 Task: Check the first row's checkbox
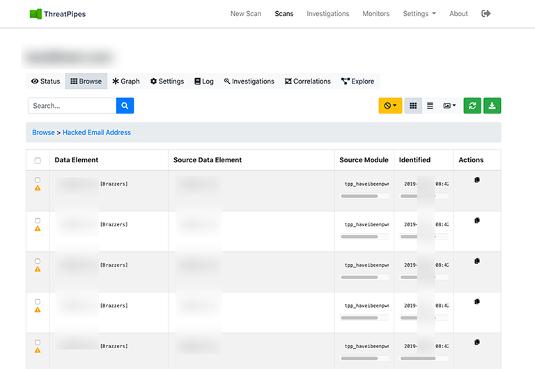(x=38, y=180)
